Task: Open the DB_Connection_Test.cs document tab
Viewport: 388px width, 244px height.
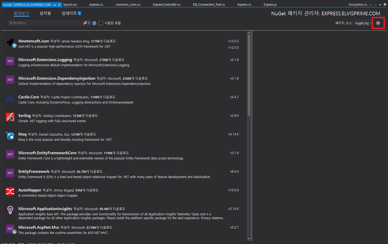Action: pos(209,5)
